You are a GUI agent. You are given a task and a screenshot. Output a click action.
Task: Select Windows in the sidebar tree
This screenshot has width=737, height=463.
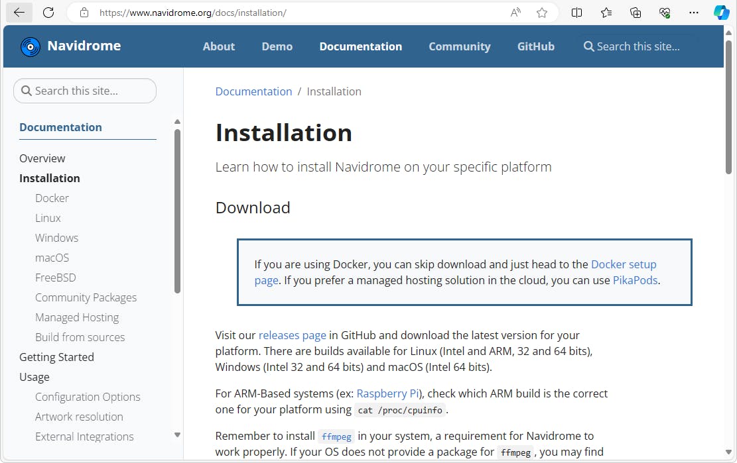tap(56, 238)
